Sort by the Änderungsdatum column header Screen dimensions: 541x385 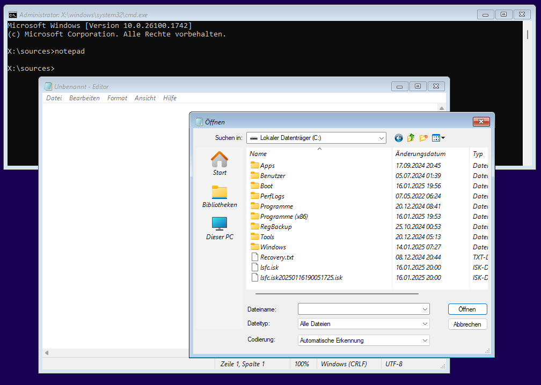[x=430, y=154]
